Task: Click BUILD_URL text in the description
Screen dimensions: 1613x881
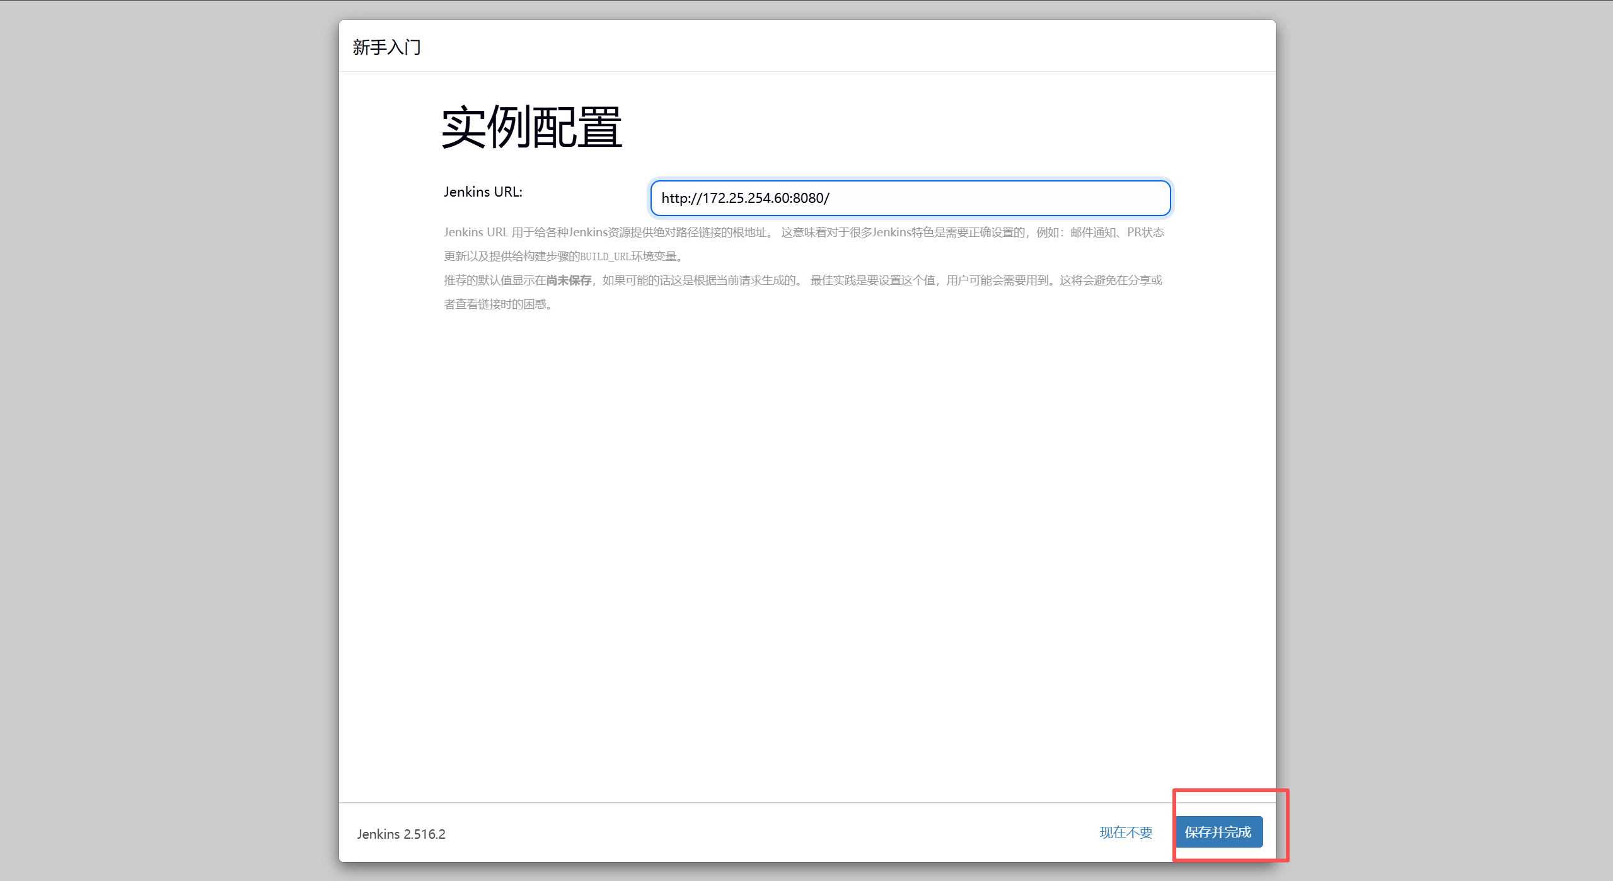Action: pyautogui.click(x=605, y=256)
